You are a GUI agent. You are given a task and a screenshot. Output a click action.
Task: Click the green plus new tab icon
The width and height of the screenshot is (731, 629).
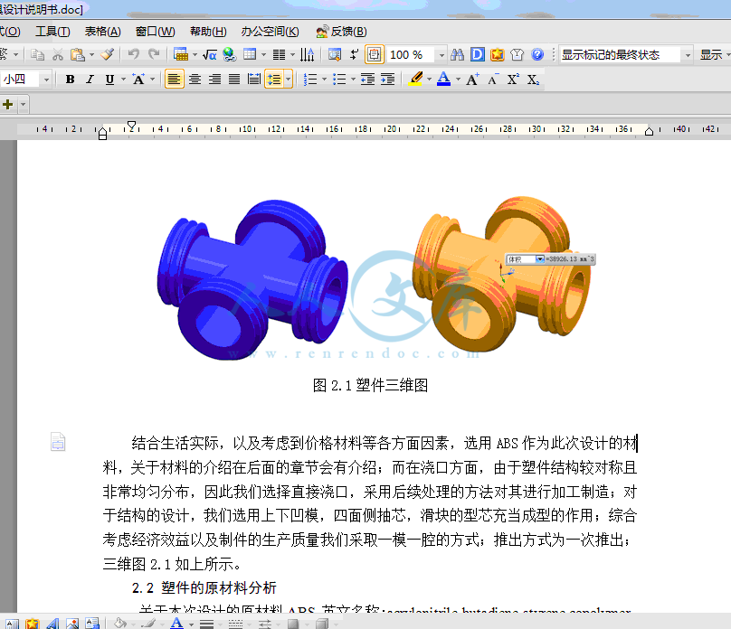pos(7,104)
